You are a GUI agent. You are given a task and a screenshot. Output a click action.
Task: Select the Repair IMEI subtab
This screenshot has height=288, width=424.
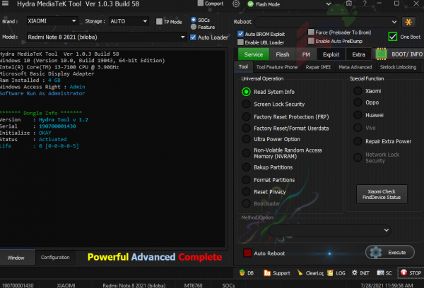[x=318, y=67]
